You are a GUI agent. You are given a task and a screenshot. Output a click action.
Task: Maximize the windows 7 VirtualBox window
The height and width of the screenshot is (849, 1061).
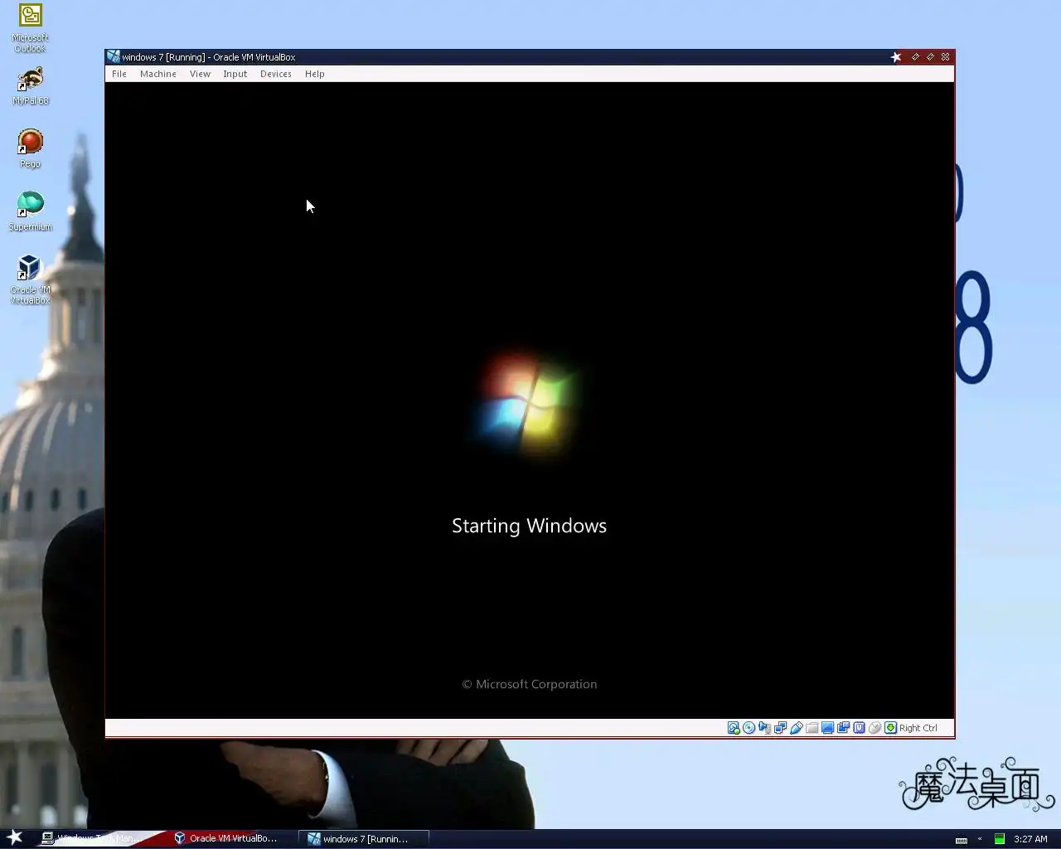(x=930, y=57)
